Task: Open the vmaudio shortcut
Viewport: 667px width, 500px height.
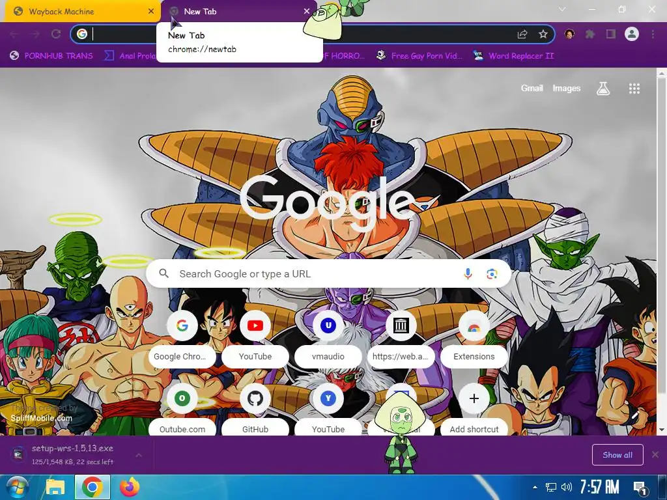Action: pyautogui.click(x=328, y=339)
